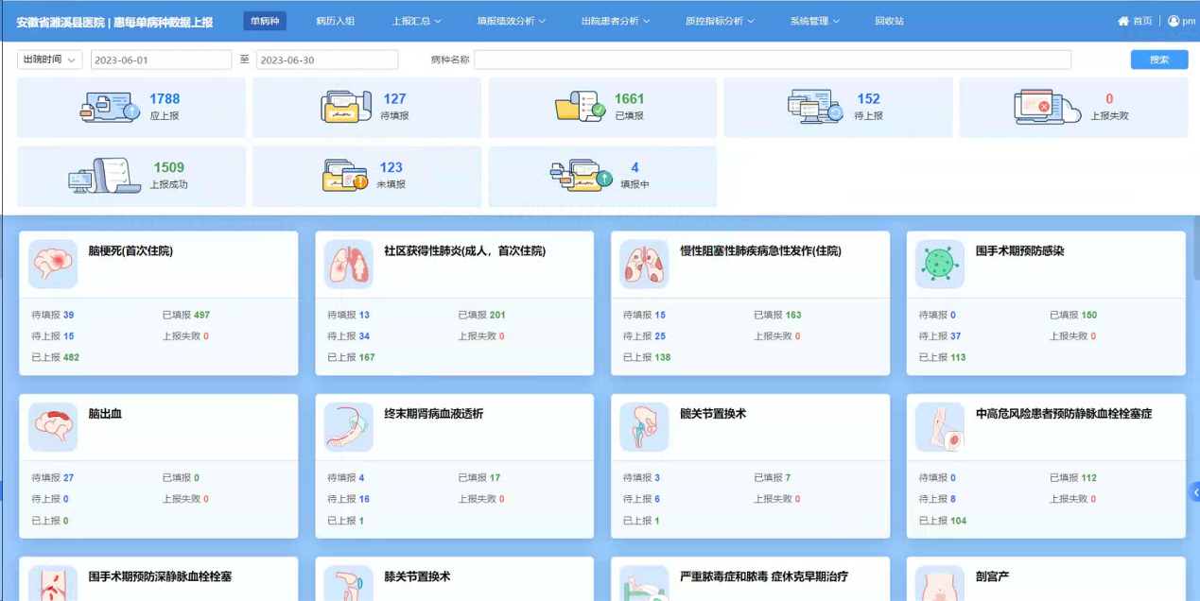Viewport: 1200px width, 601px height.
Task: Click 待填报 39 in 脑梗死 card
Action: click(x=53, y=315)
